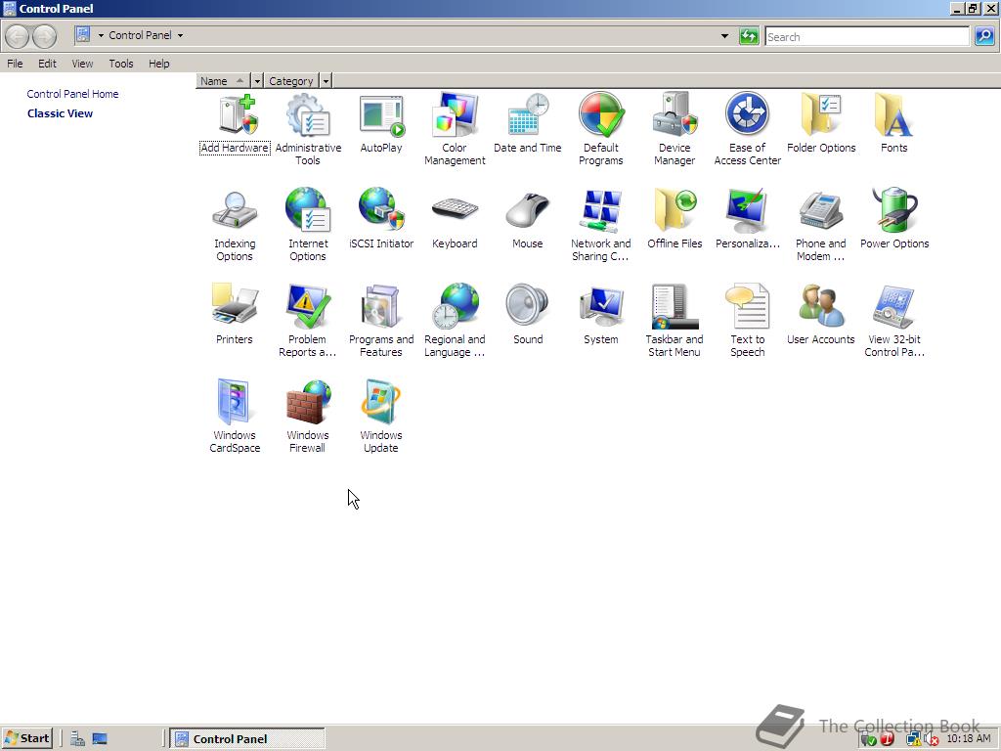Screen dimensions: 1001x751
Task: Select Phone and Modem Options icon
Action: (821, 225)
